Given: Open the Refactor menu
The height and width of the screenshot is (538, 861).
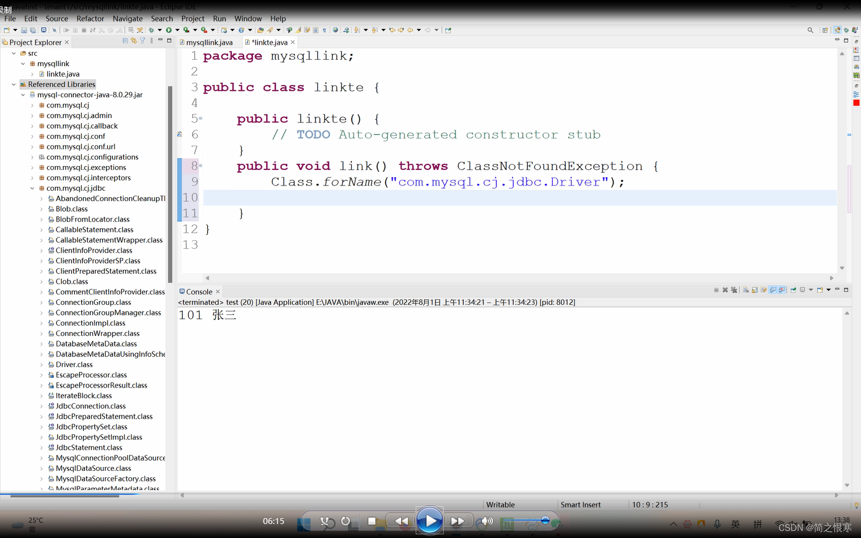Looking at the screenshot, I should (90, 18).
